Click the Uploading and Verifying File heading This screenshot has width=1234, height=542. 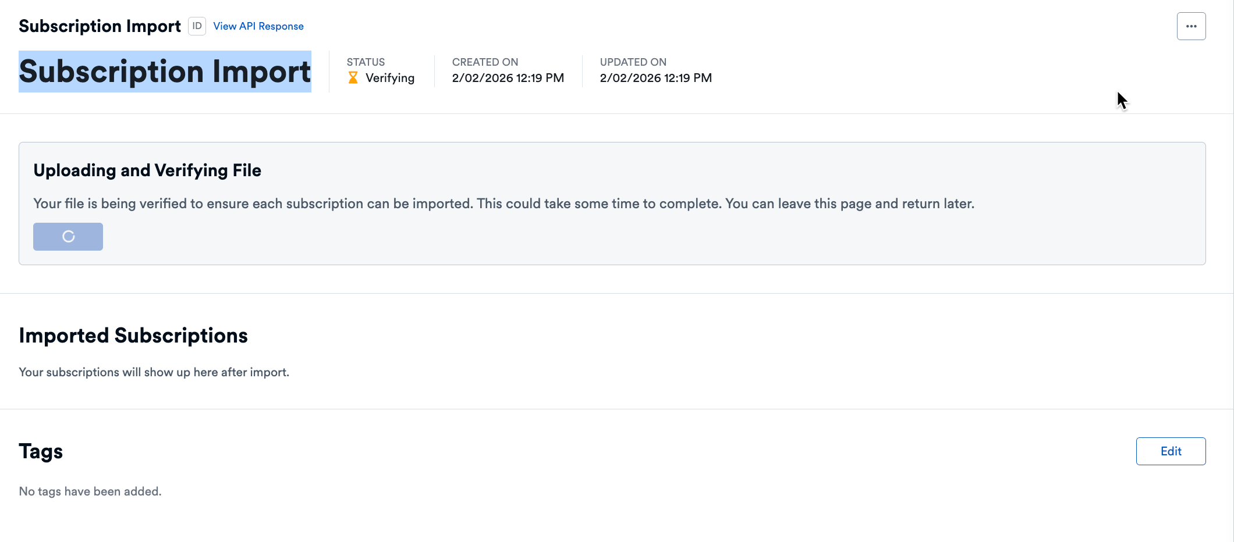[147, 170]
